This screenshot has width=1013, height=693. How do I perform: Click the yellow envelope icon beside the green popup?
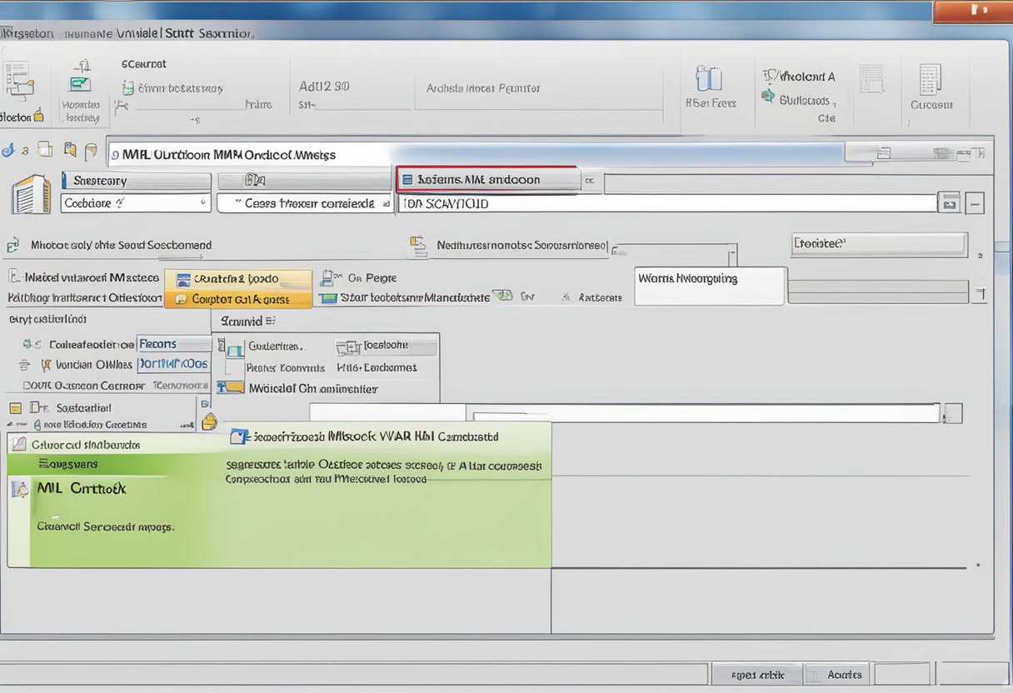[x=208, y=421]
